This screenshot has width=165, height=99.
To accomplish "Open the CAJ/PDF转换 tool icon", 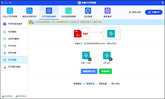I will pos(10,11).
